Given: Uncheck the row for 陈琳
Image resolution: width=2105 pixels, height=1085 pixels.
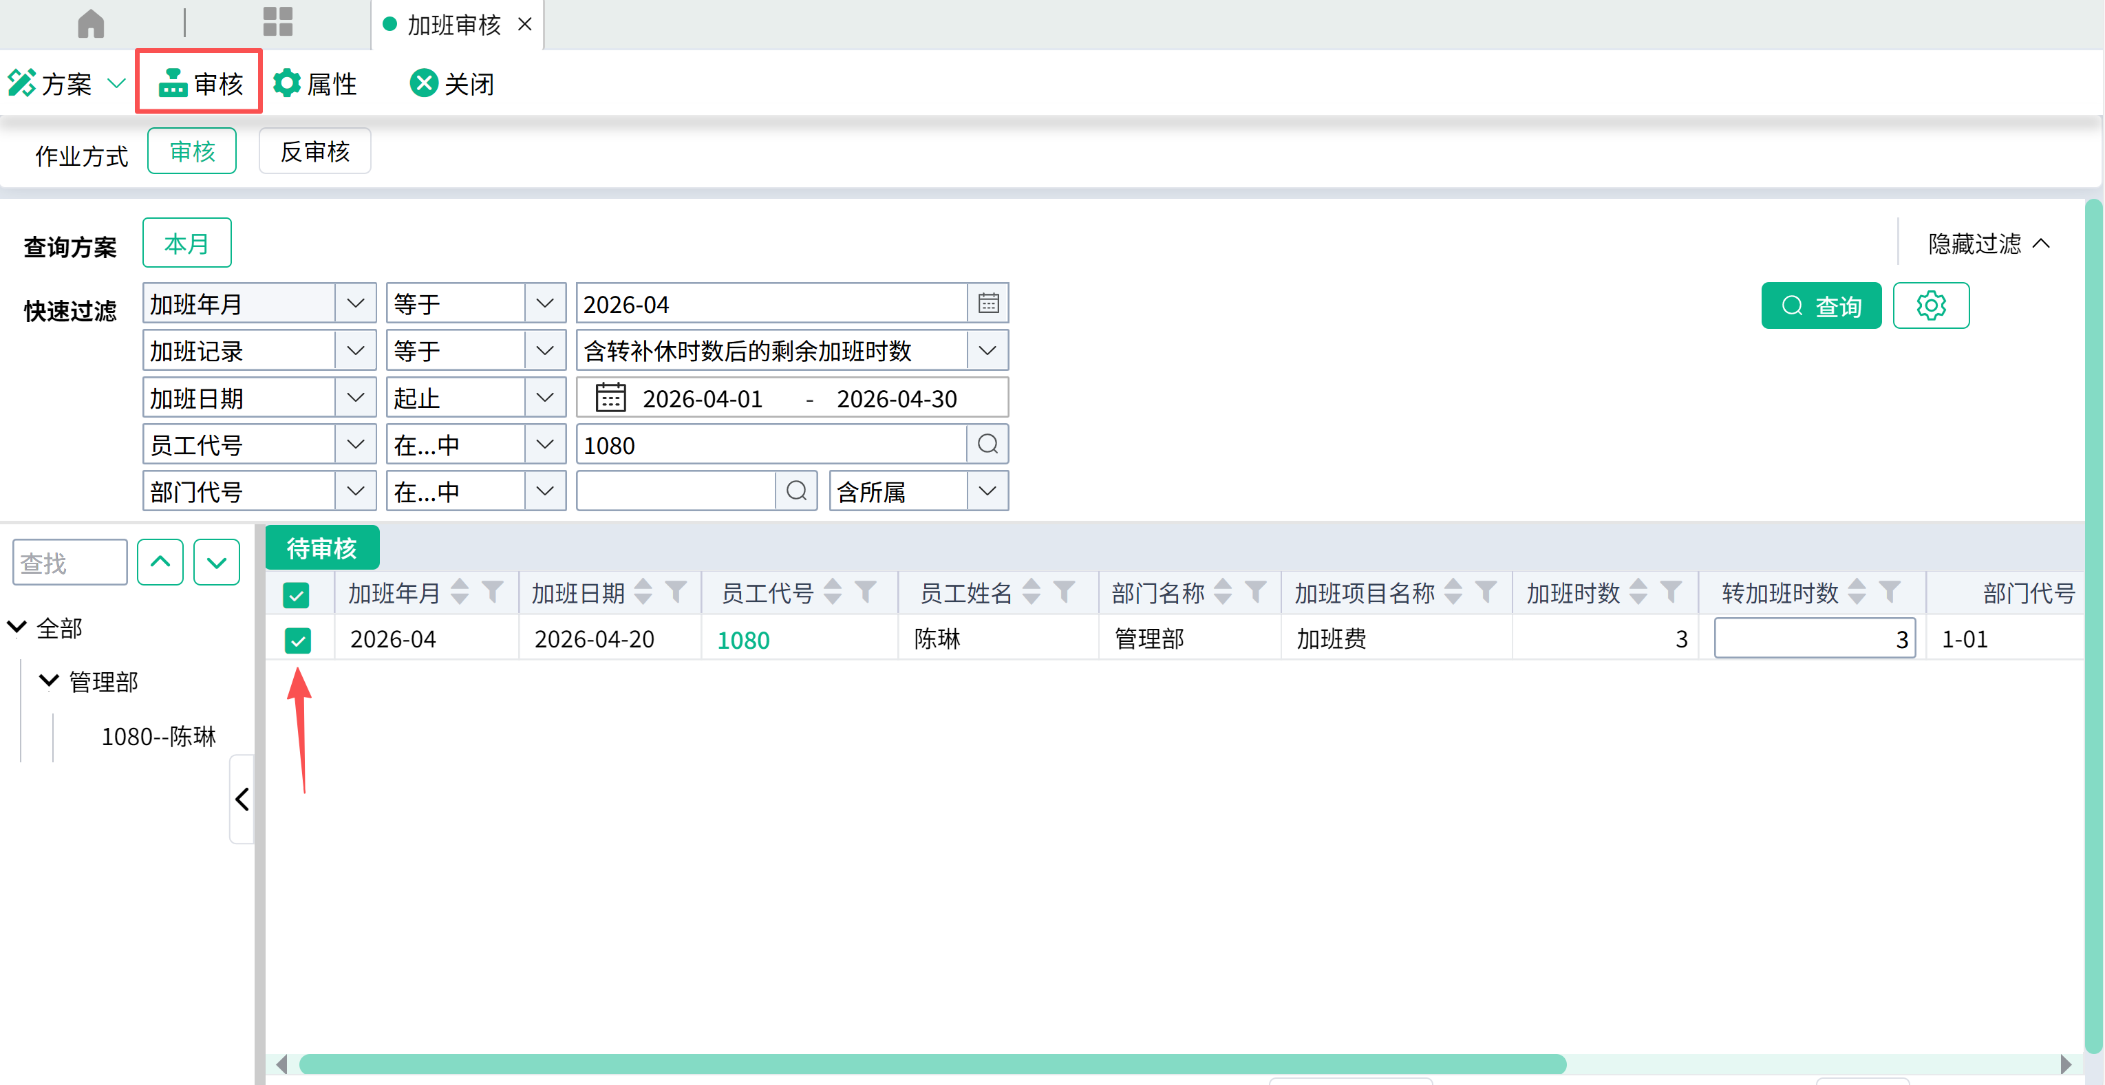Looking at the screenshot, I should click(297, 640).
